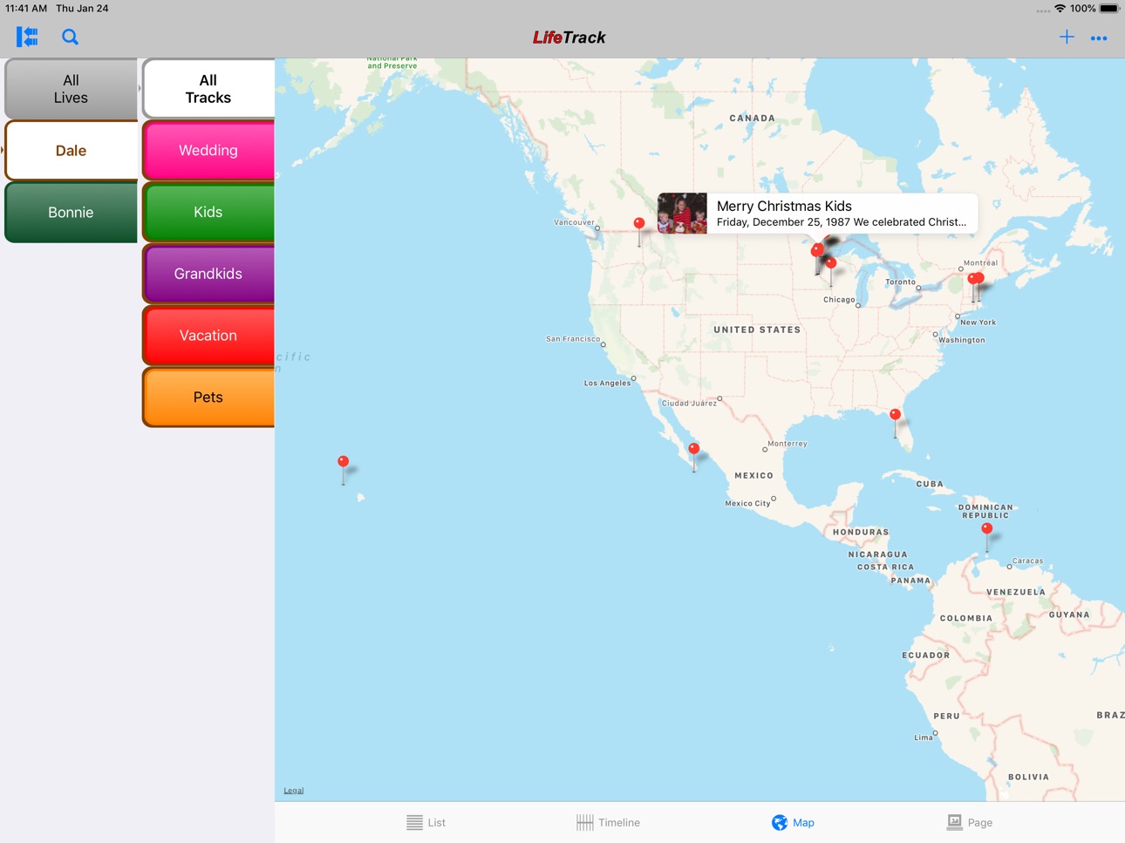
Task: Switch to the List tab
Action: (x=426, y=822)
